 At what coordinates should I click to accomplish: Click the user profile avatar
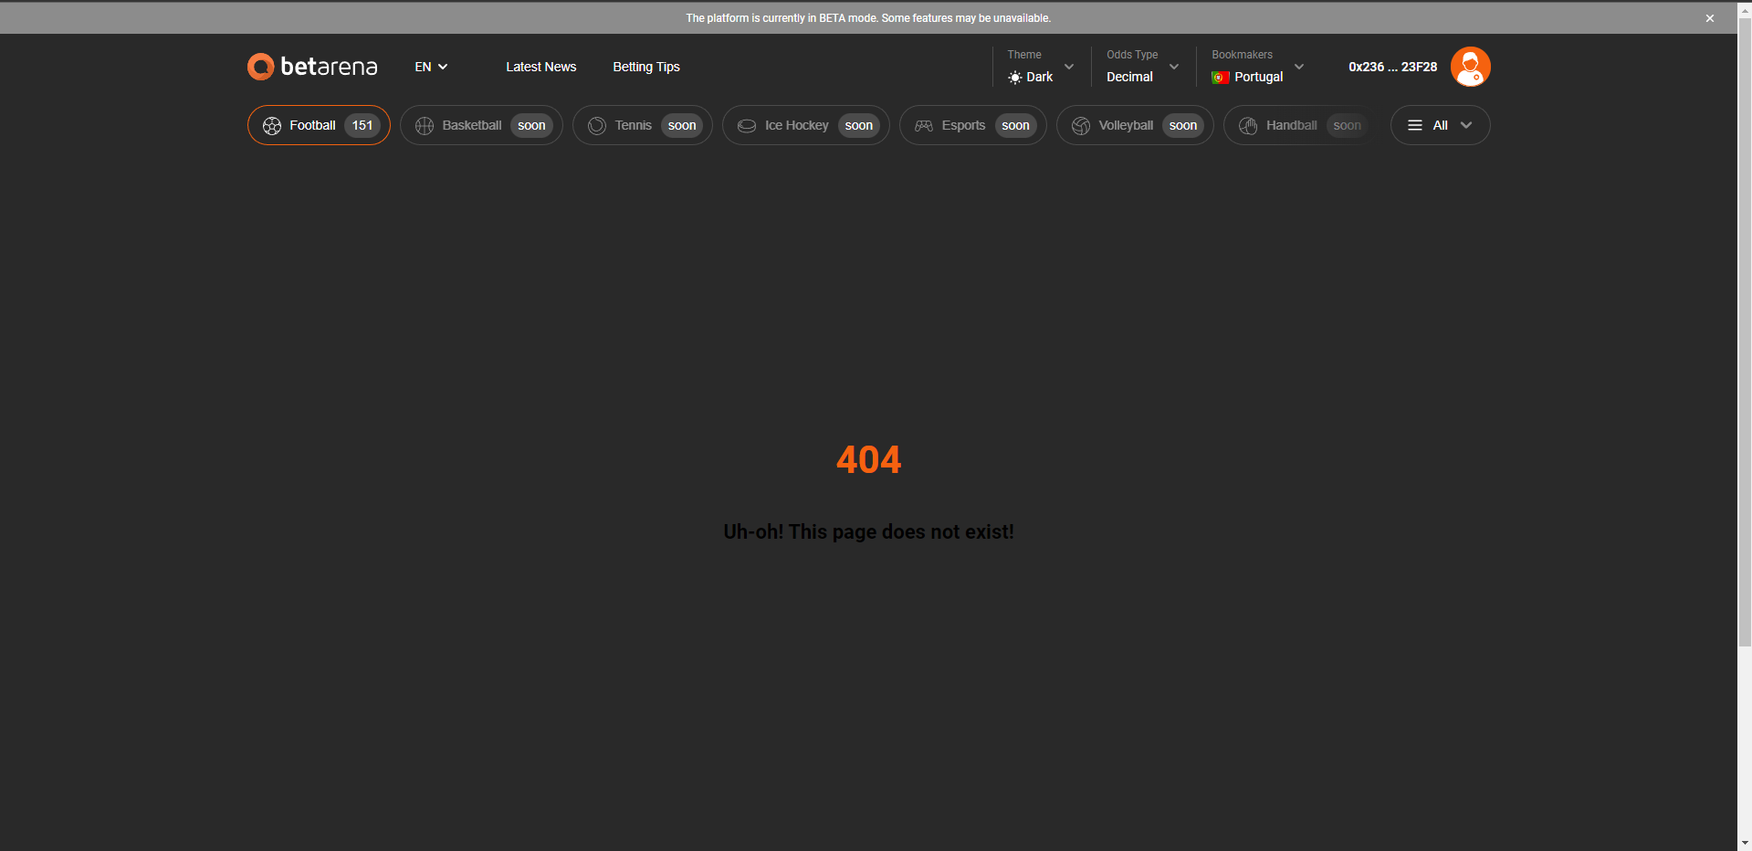[1470, 66]
